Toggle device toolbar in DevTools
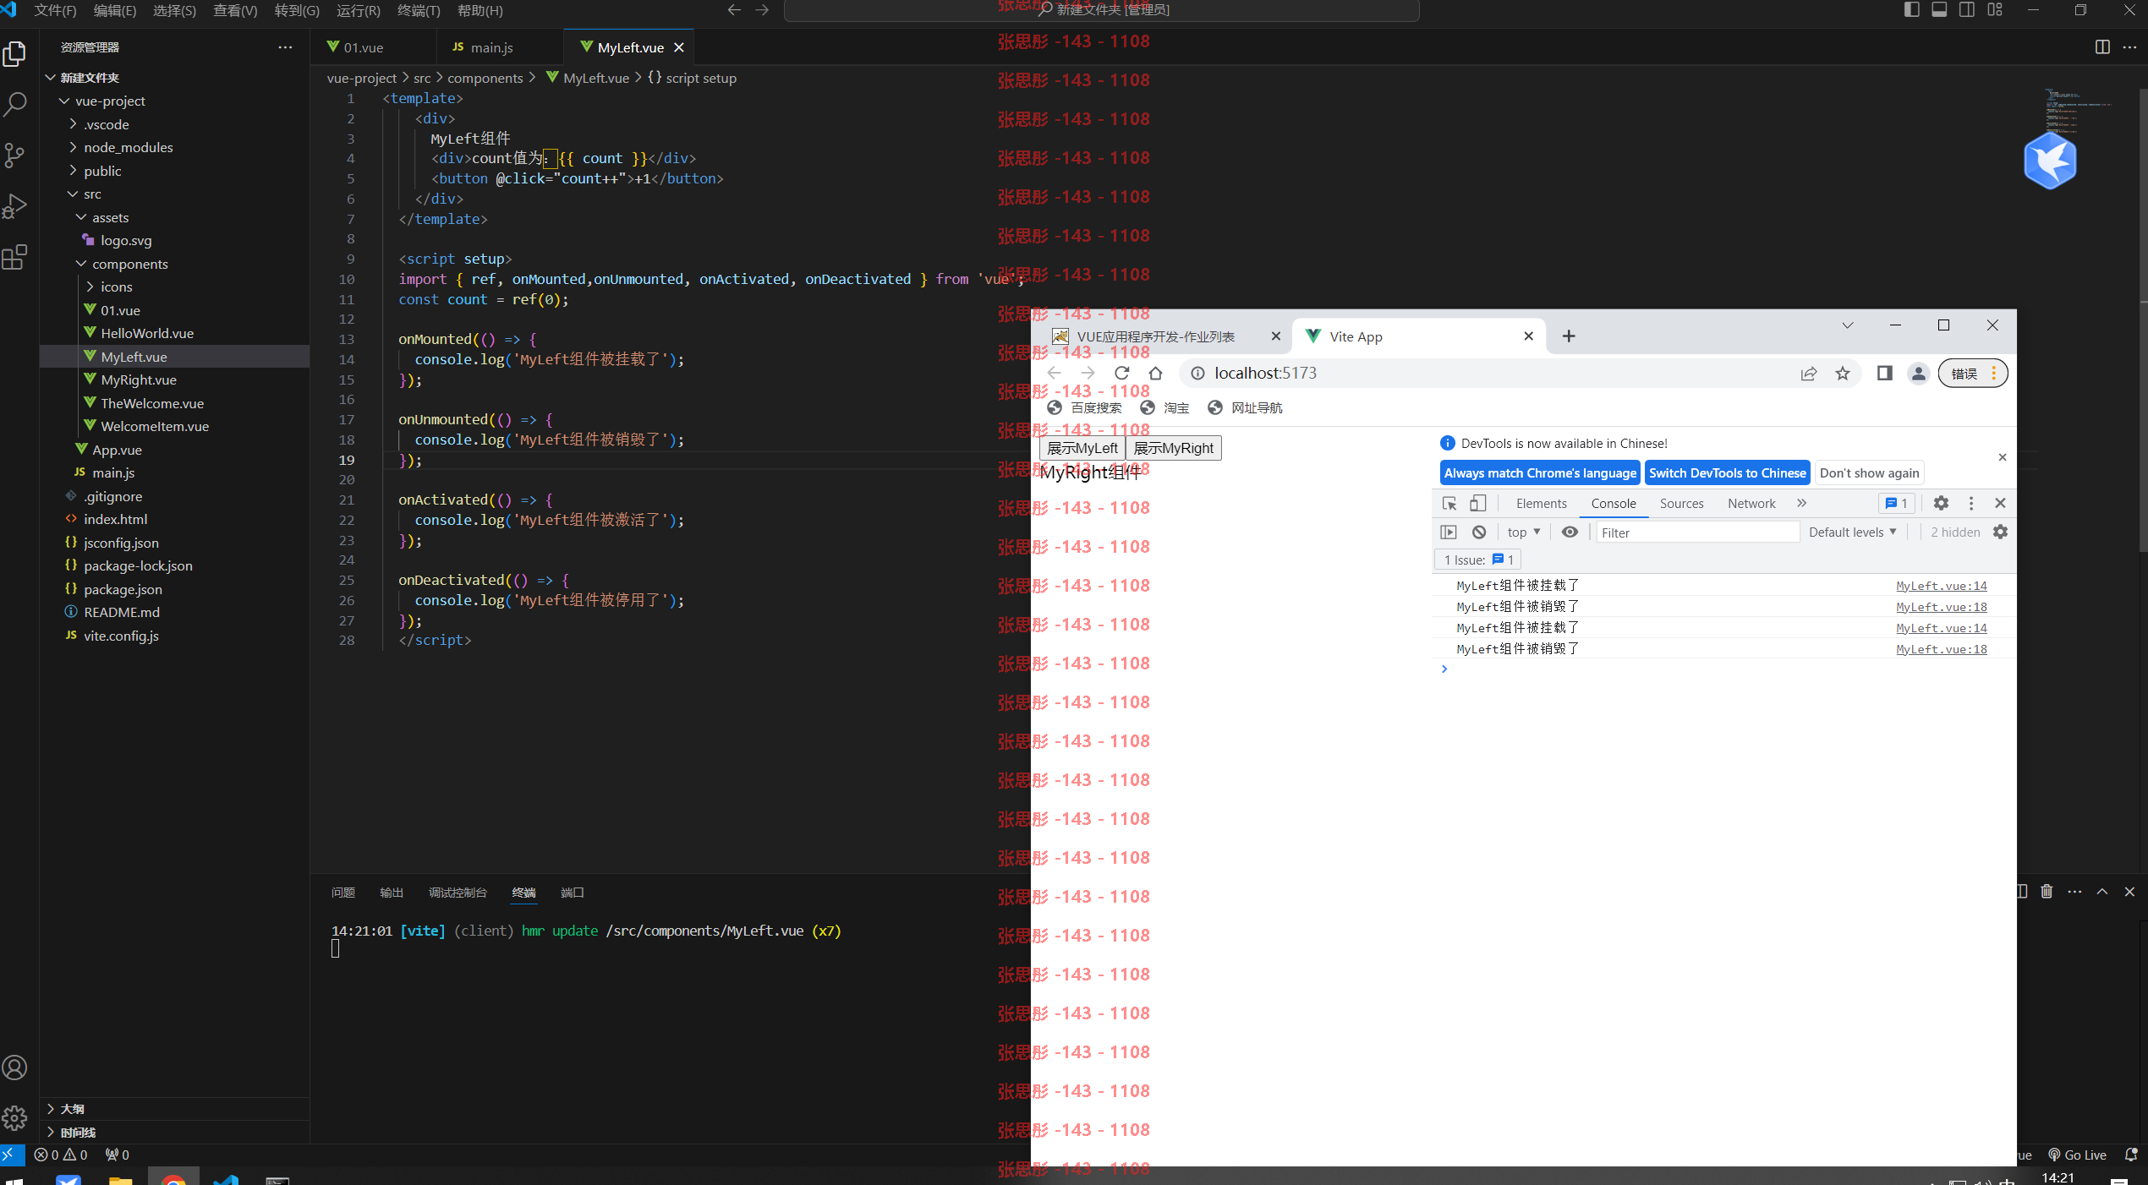 [1478, 504]
